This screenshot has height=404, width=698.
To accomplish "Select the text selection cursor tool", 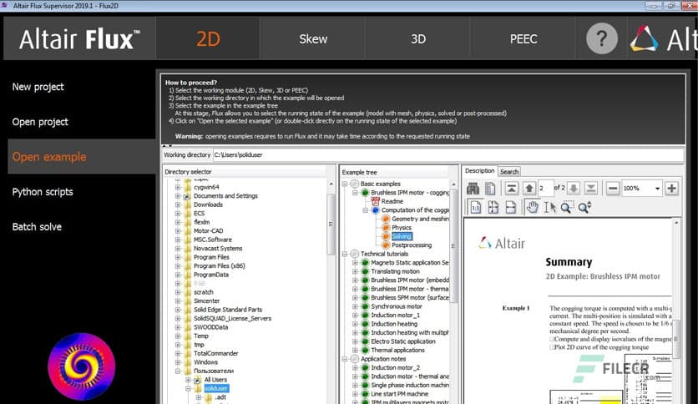I will (x=549, y=207).
